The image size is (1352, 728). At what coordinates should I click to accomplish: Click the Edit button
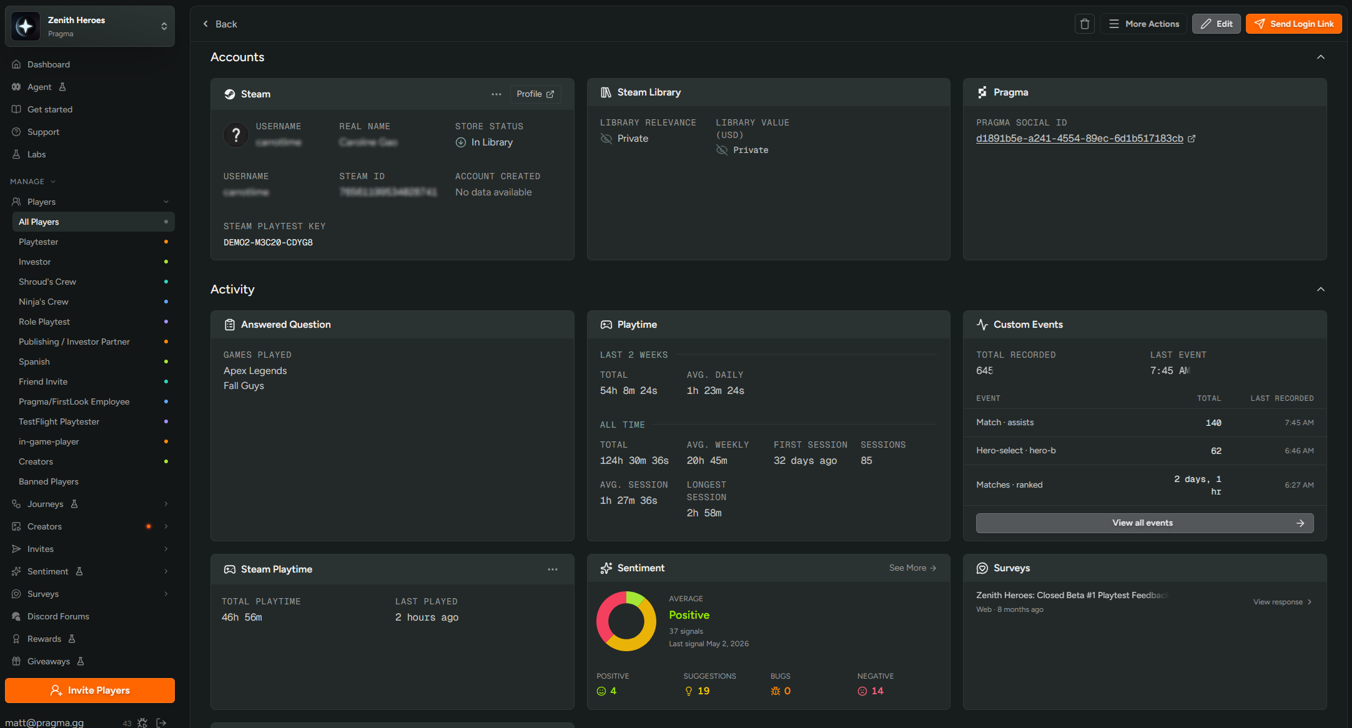click(1216, 24)
